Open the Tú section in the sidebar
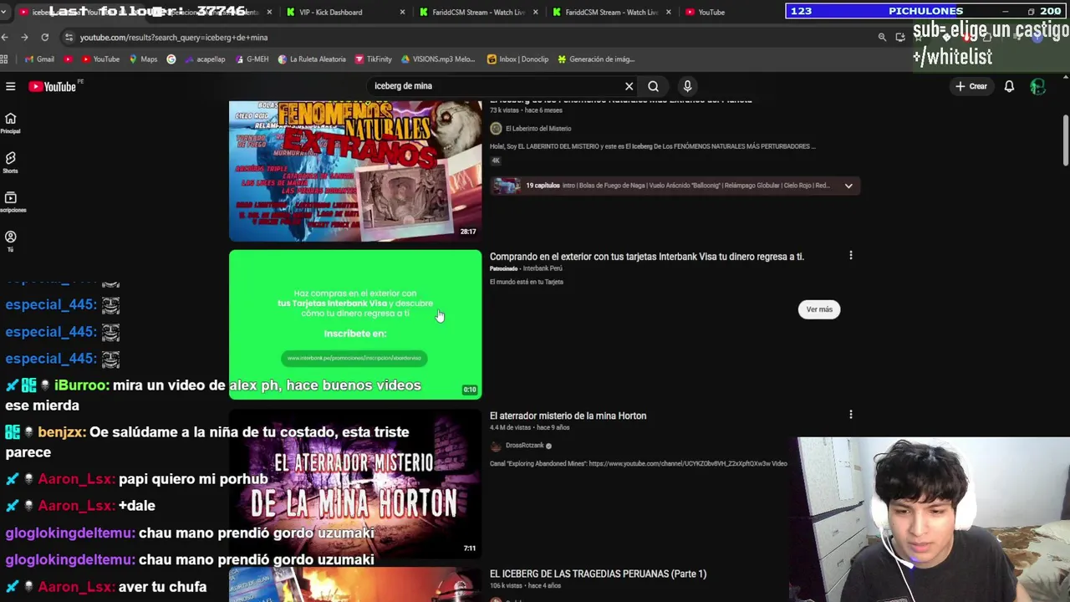The image size is (1070, 602). click(11, 241)
